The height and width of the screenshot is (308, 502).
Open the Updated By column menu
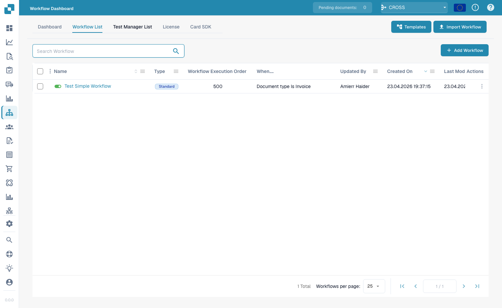(x=375, y=71)
